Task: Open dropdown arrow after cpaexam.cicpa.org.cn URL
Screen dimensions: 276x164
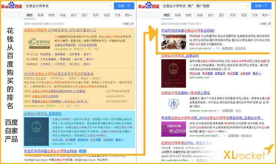Action: click(x=219, y=111)
